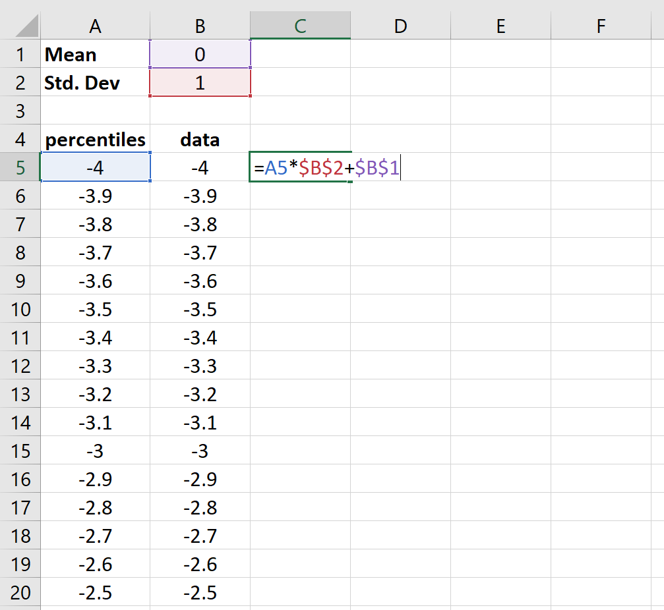Viewport: 664px width, 610px height.
Task: Click data cell showing -3.7
Action: 200,252
